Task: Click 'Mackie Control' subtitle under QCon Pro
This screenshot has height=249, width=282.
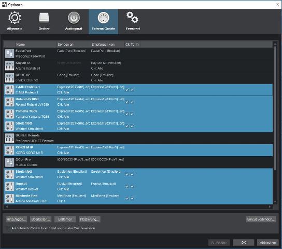Action: pyautogui.click(x=26, y=165)
